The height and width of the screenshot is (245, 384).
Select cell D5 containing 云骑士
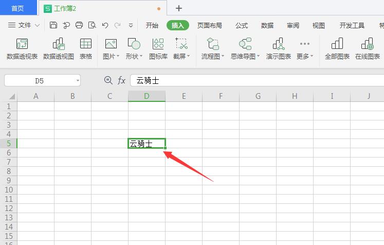[147, 144]
